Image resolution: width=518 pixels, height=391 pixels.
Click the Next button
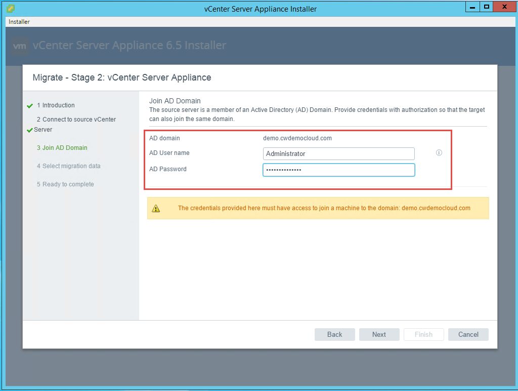pyautogui.click(x=379, y=334)
